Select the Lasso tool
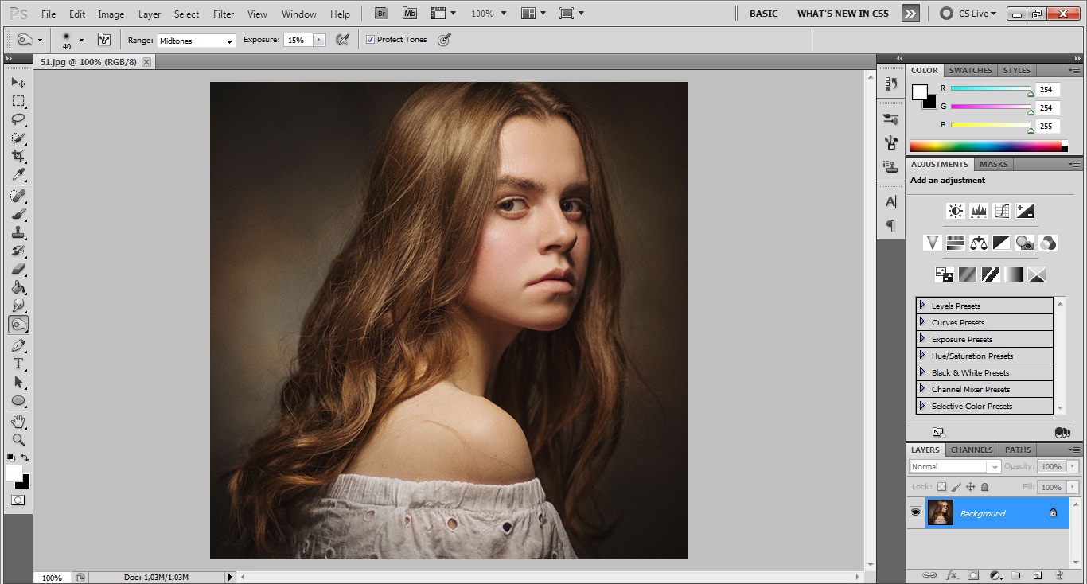 pyautogui.click(x=18, y=119)
